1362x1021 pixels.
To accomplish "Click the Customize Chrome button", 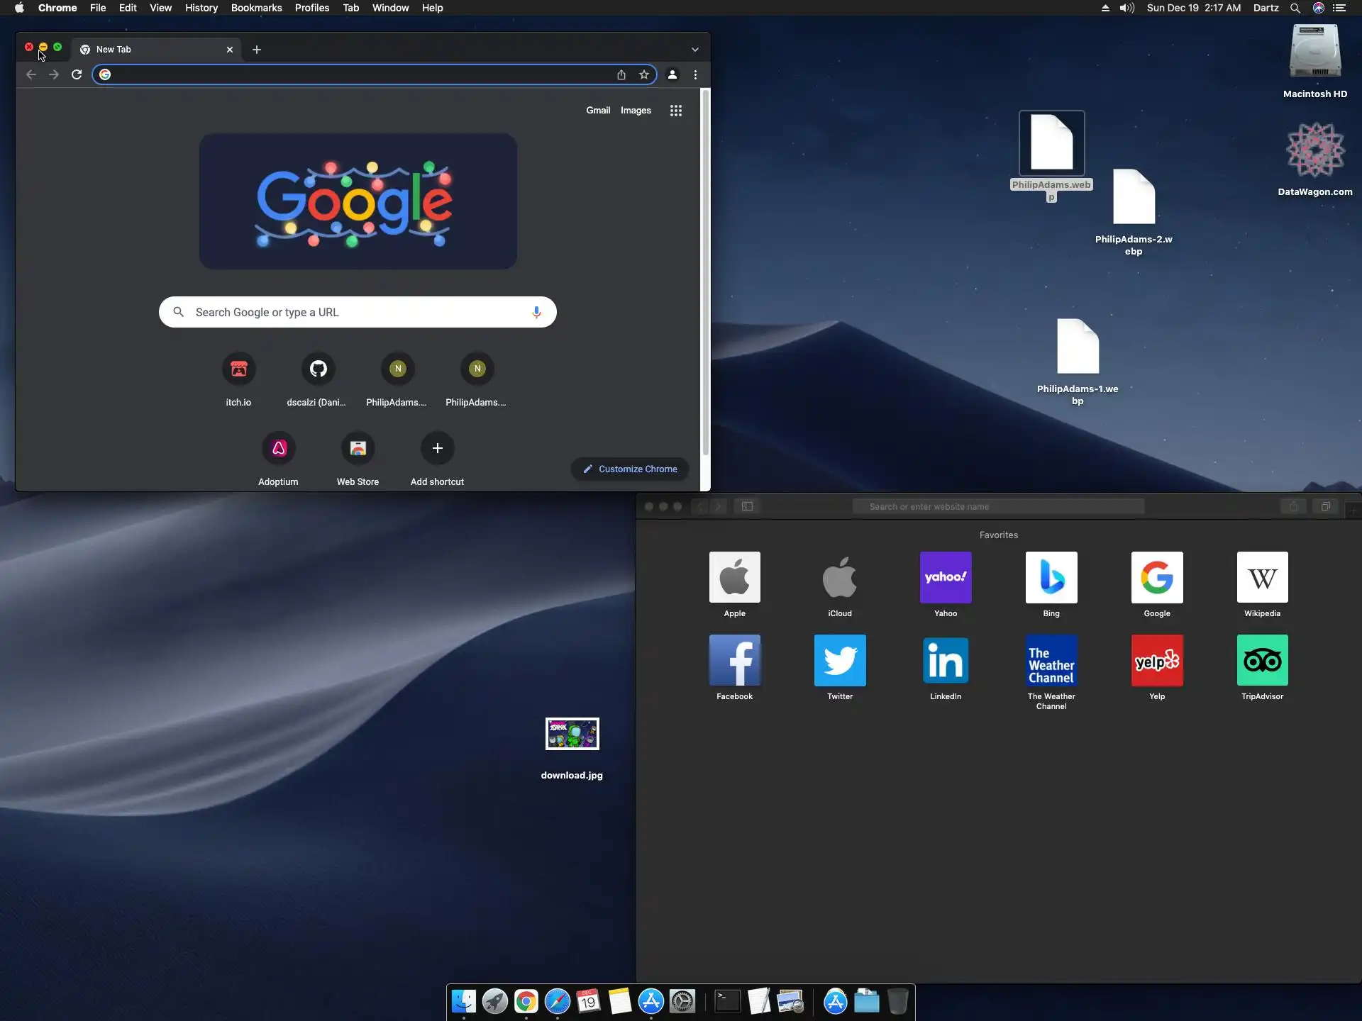I will tap(630, 469).
